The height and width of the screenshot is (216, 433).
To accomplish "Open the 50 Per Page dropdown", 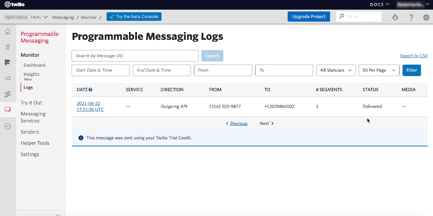I will (379, 70).
